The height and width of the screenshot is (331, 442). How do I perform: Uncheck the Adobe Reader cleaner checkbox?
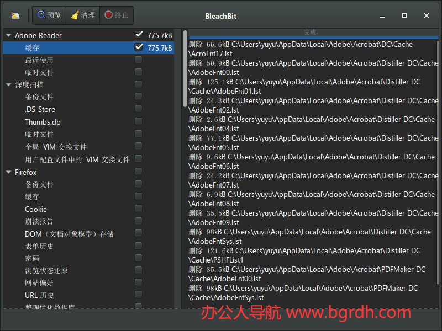pyautogui.click(x=138, y=35)
